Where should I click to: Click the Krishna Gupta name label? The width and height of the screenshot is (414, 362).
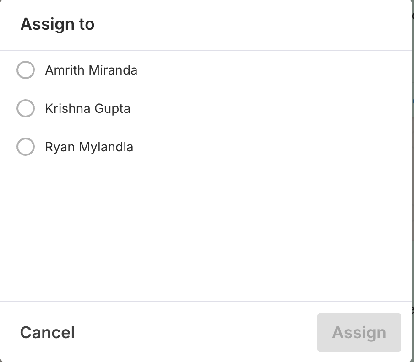coord(87,109)
